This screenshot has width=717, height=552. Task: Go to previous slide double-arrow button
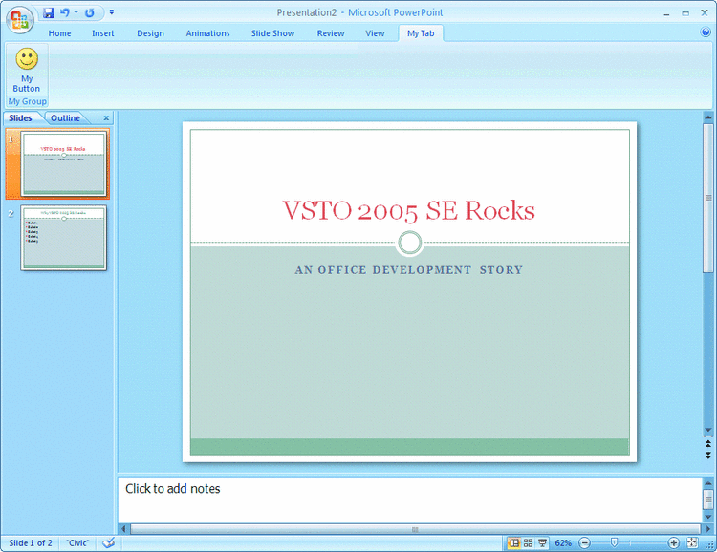point(708,444)
